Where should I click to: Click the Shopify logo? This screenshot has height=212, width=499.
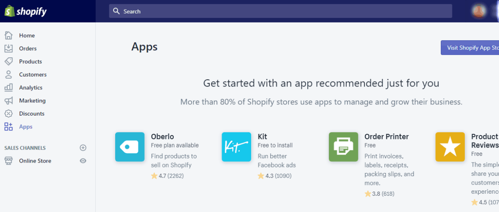26,11
